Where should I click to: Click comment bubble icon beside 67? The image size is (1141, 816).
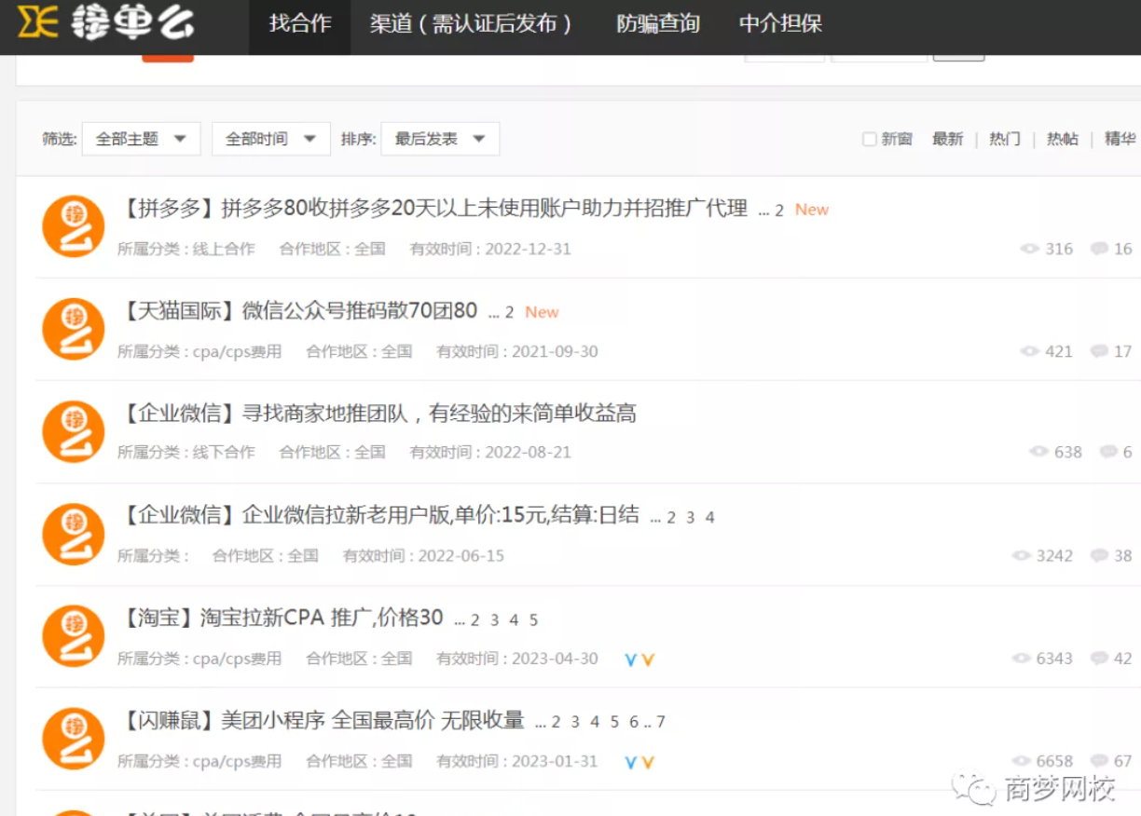click(x=1100, y=761)
